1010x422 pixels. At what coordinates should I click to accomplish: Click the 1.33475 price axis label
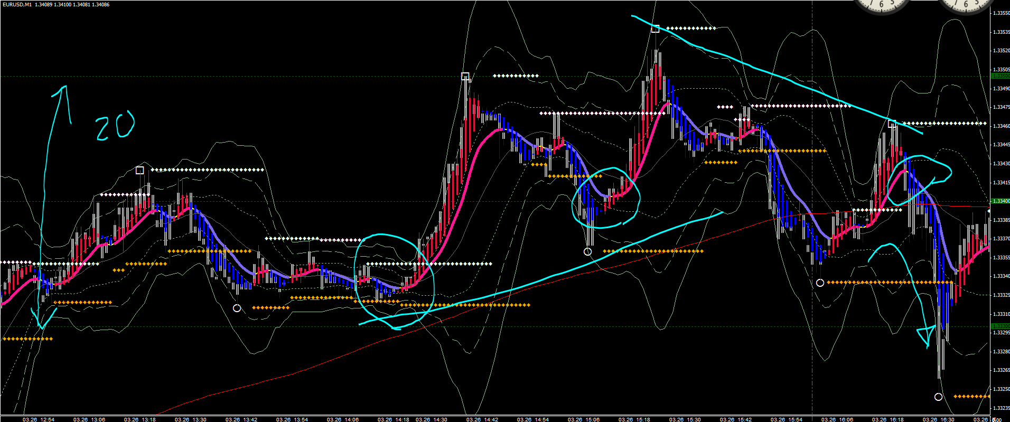tap(1002, 107)
